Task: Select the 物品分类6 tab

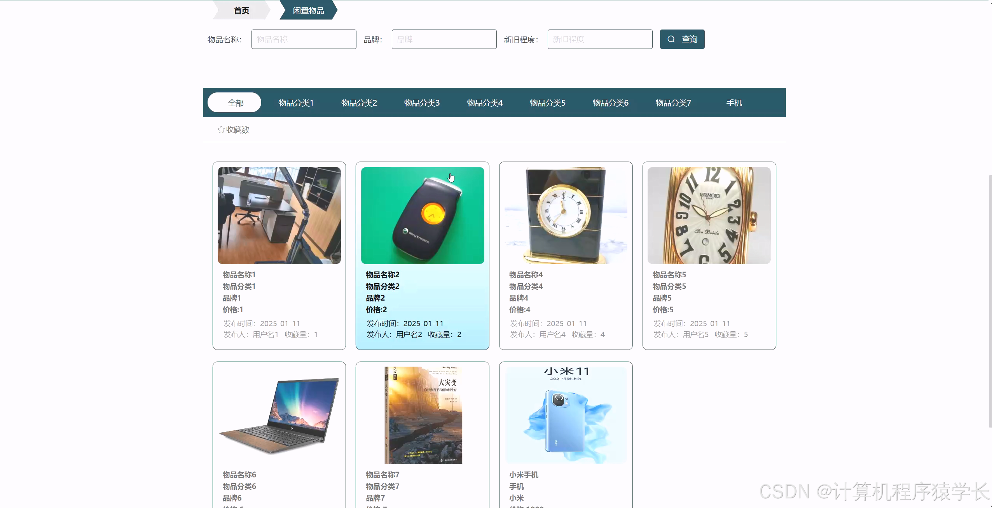Action: pos(611,103)
